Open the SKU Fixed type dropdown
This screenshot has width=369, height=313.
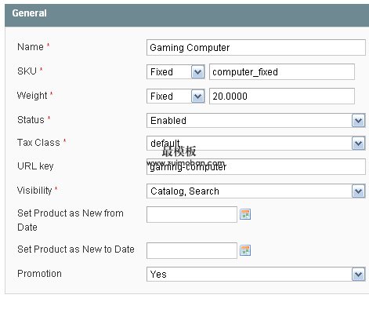[175, 72]
